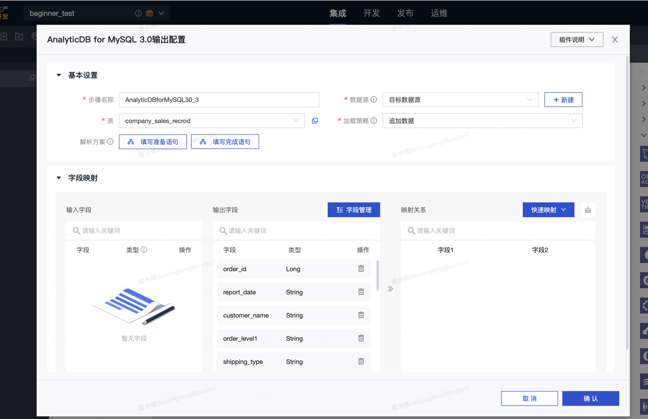
Task: Delete the order_level1 output field
Action: point(361,338)
